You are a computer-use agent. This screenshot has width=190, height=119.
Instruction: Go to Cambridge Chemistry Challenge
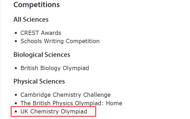coord(65,95)
